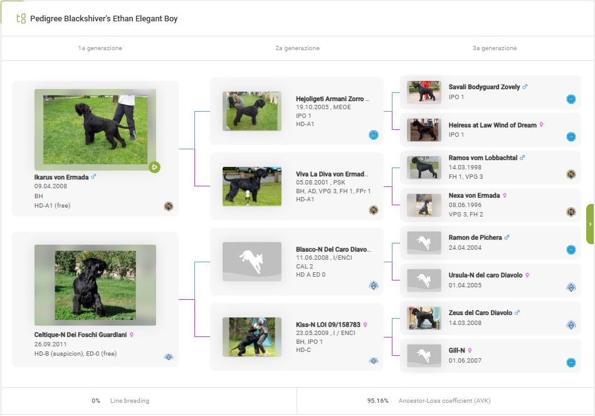The width and height of the screenshot is (595, 416).
Task: Select the 1a generazione column header
Action: pyautogui.click(x=100, y=48)
